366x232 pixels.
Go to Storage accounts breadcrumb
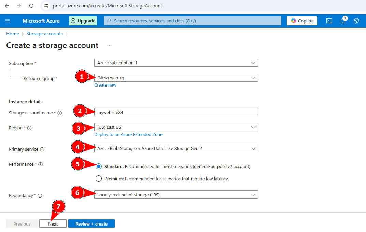[45, 34]
